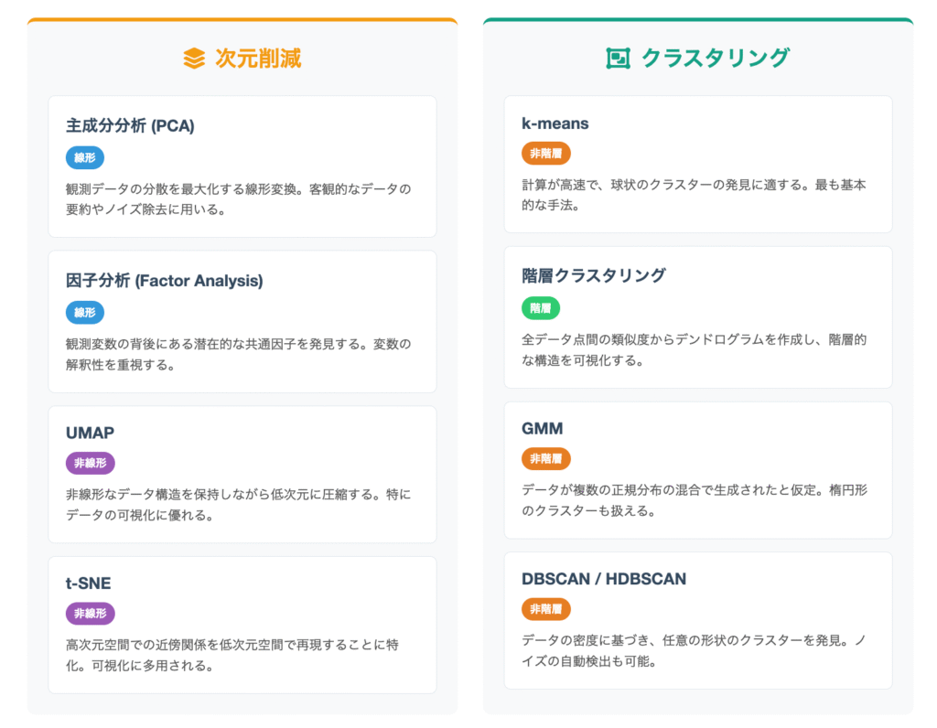
Task: Select the GMM card title
Action: [543, 428]
